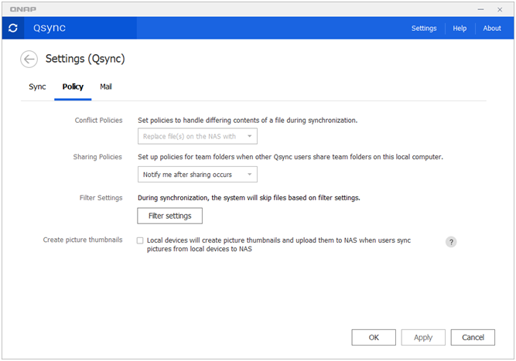Click the conflict policies description sentence
This screenshot has width=516, height=361.
(x=248, y=121)
